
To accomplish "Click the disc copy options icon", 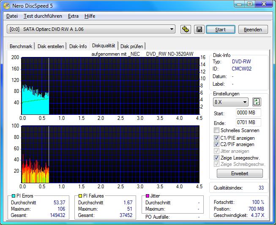I will [185, 30].
